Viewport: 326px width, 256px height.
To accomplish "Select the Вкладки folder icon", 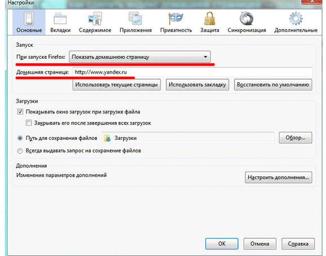I will coord(60,19).
